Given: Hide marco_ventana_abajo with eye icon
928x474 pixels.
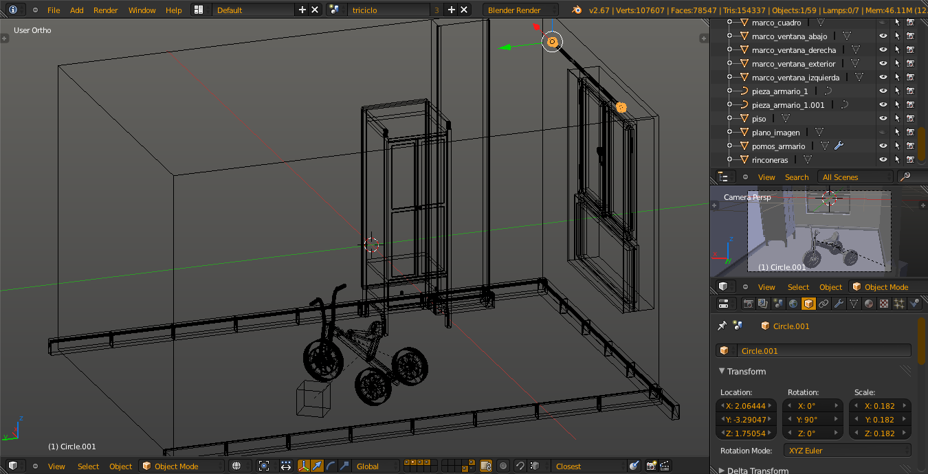Looking at the screenshot, I should click(883, 36).
